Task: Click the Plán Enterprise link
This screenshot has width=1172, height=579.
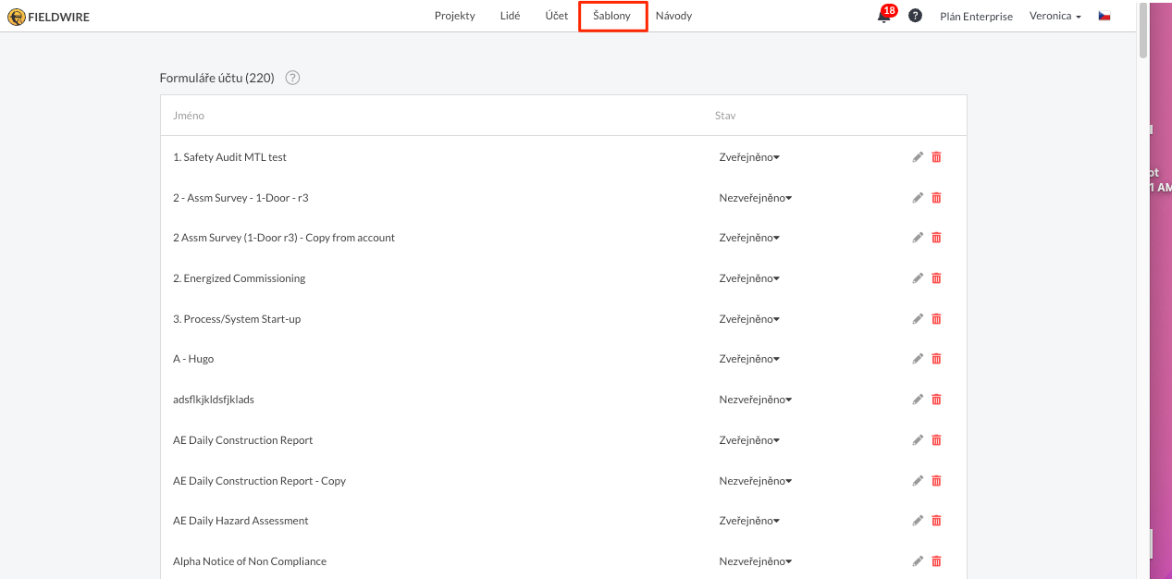Action: pos(976,17)
